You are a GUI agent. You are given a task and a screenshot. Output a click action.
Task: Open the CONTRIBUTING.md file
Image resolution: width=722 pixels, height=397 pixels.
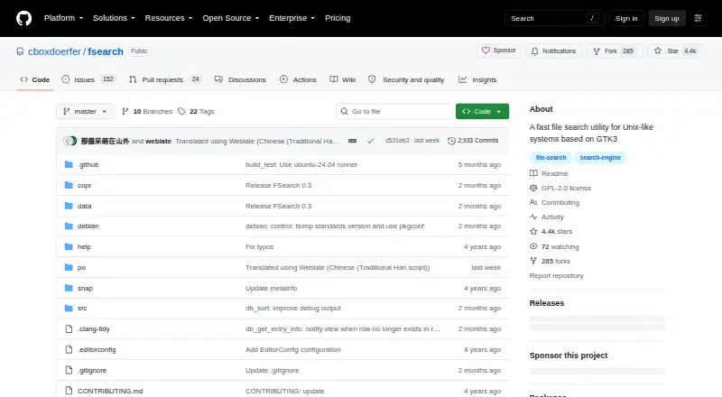(x=110, y=391)
